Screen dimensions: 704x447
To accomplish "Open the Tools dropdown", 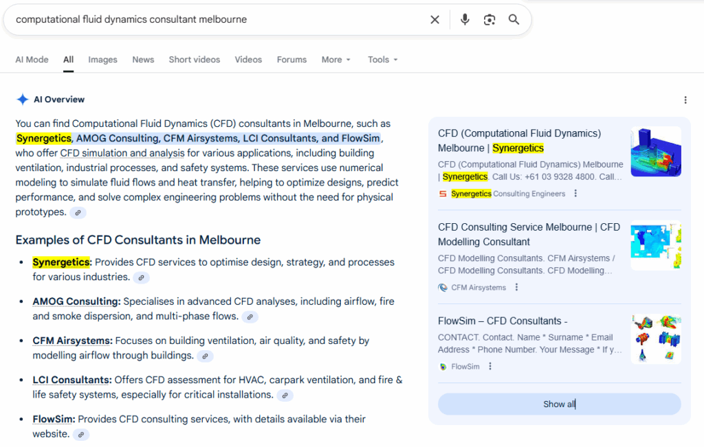I will pyautogui.click(x=382, y=60).
